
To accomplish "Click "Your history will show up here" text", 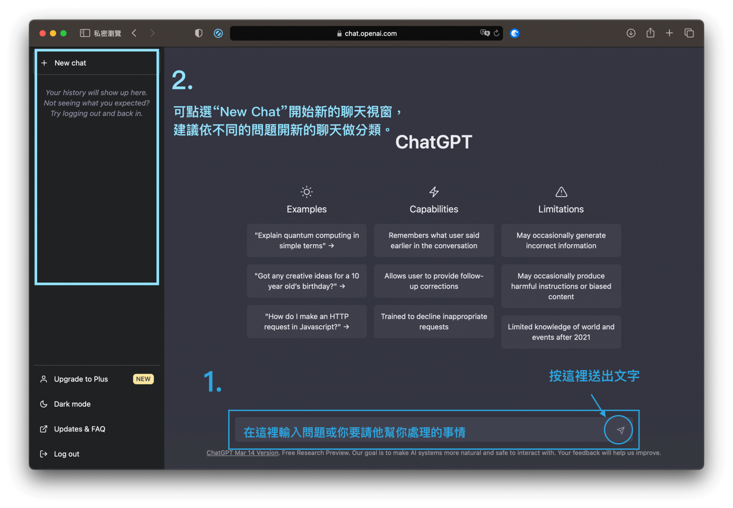I will click(x=97, y=93).
